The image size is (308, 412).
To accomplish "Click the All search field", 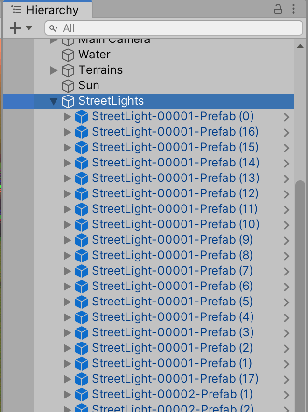I will [174, 28].
